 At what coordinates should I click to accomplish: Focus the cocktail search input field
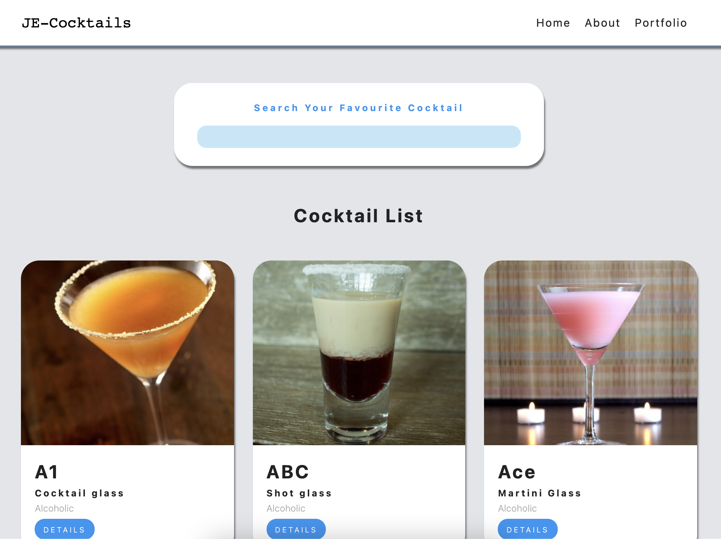pyautogui.click(x=359, y=137)
